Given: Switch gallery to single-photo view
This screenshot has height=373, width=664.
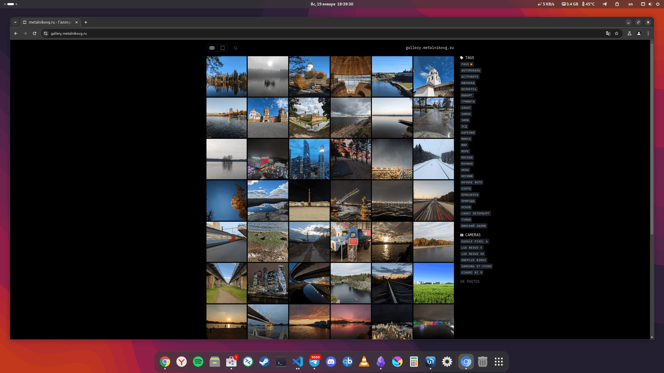Looking at the screenshot, I should [x=223, y=48].
